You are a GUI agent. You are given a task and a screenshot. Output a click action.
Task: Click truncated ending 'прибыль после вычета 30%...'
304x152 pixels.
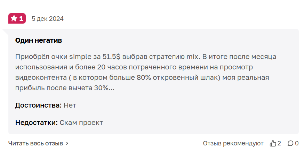[x=65, y=88]
